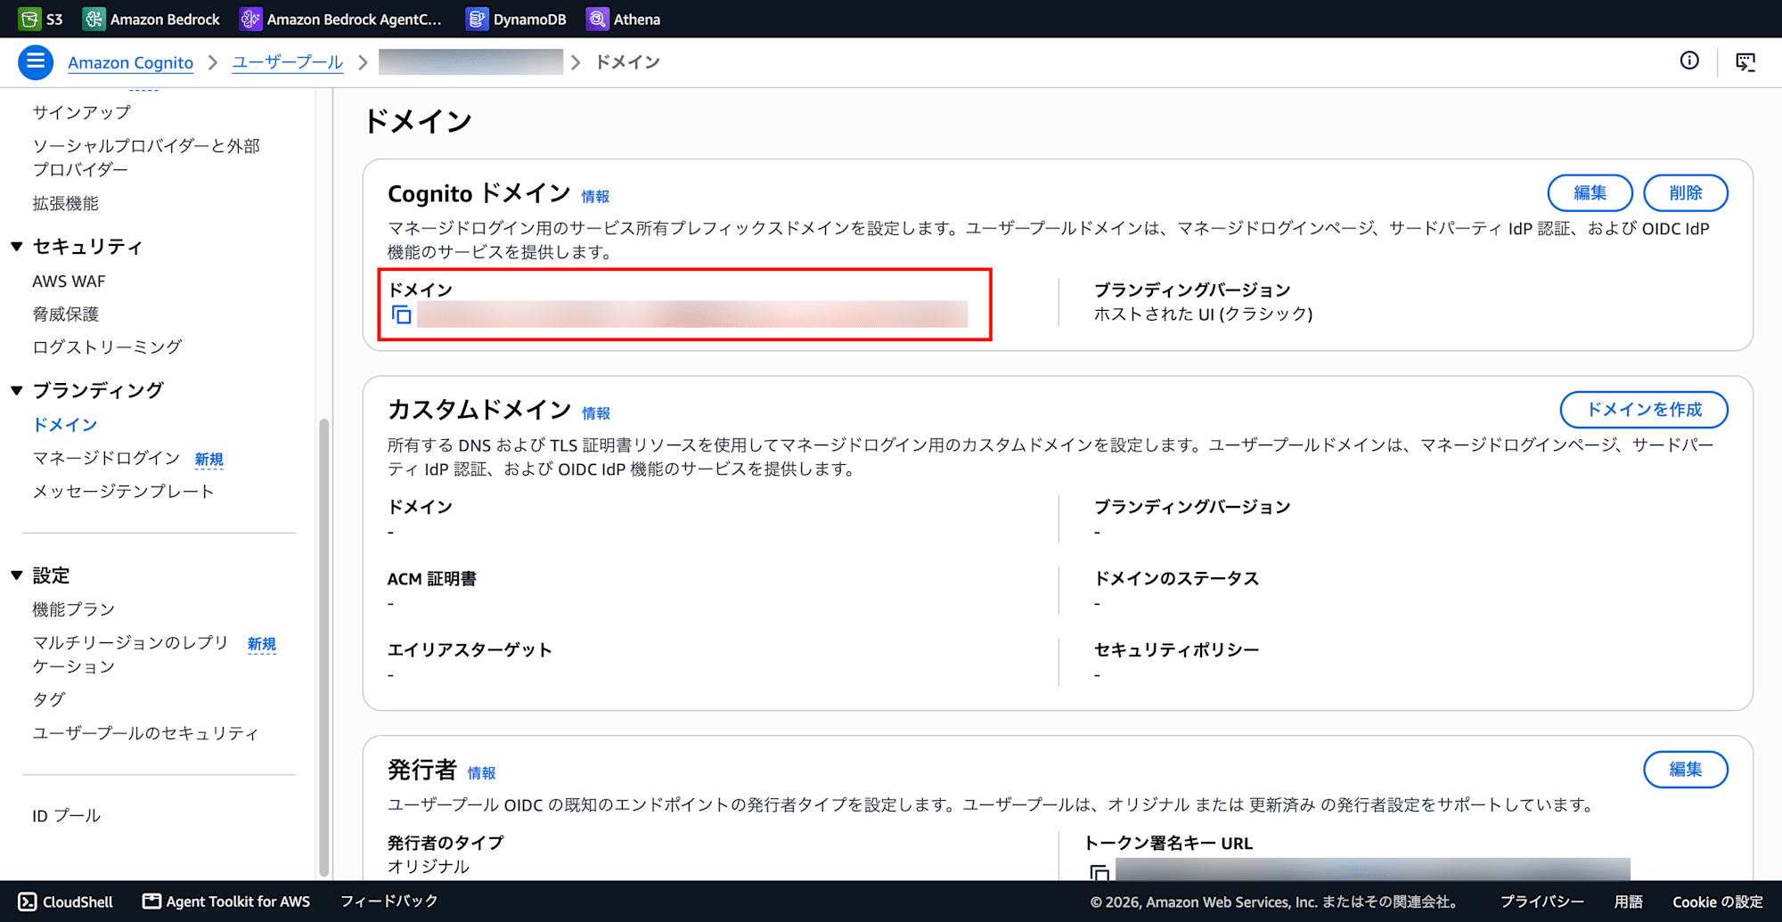Open Amazon Bedrock shortcut in top bar
The width and height of the screenshot is (1782, 922).
click(151, 19)
